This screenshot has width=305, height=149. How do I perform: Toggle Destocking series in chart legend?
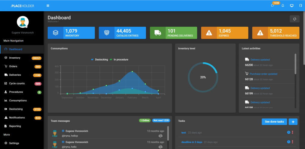[x=99, y=60]
